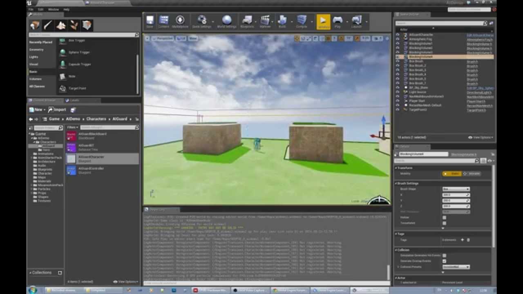The width and height of the screenshot is (523, 294).
Task: Select the Landscape mode icon
Action: (61, 25)
